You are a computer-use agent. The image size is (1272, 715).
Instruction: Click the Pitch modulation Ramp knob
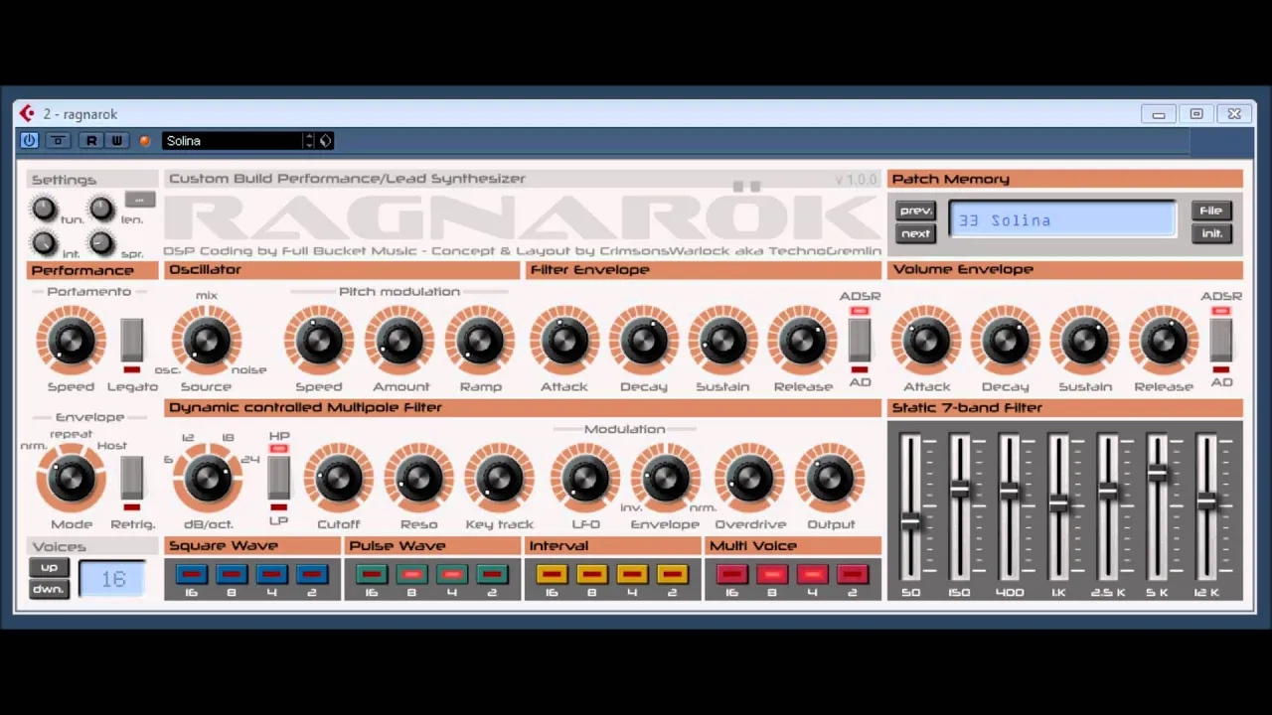click(x=480, y=341)
